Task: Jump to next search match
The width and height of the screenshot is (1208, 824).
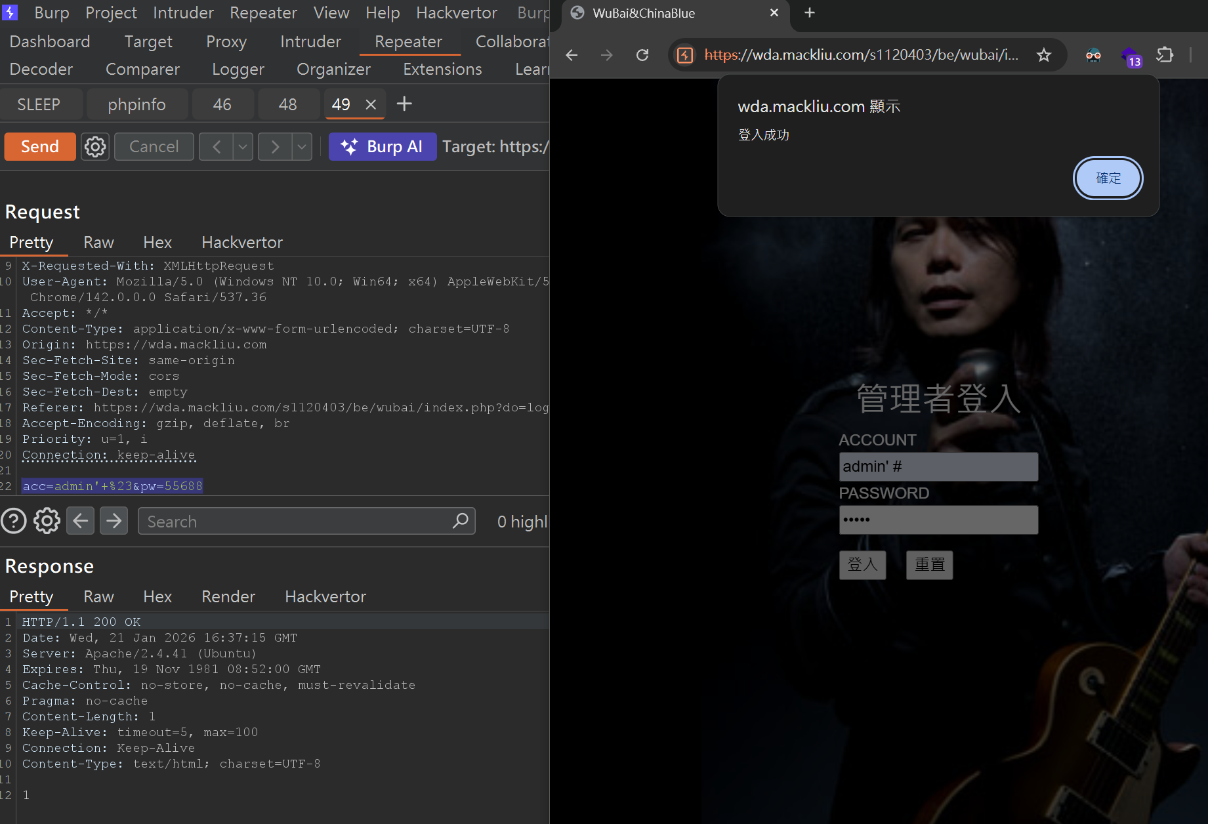Action: pyautogui.click(x=114, y=521)
